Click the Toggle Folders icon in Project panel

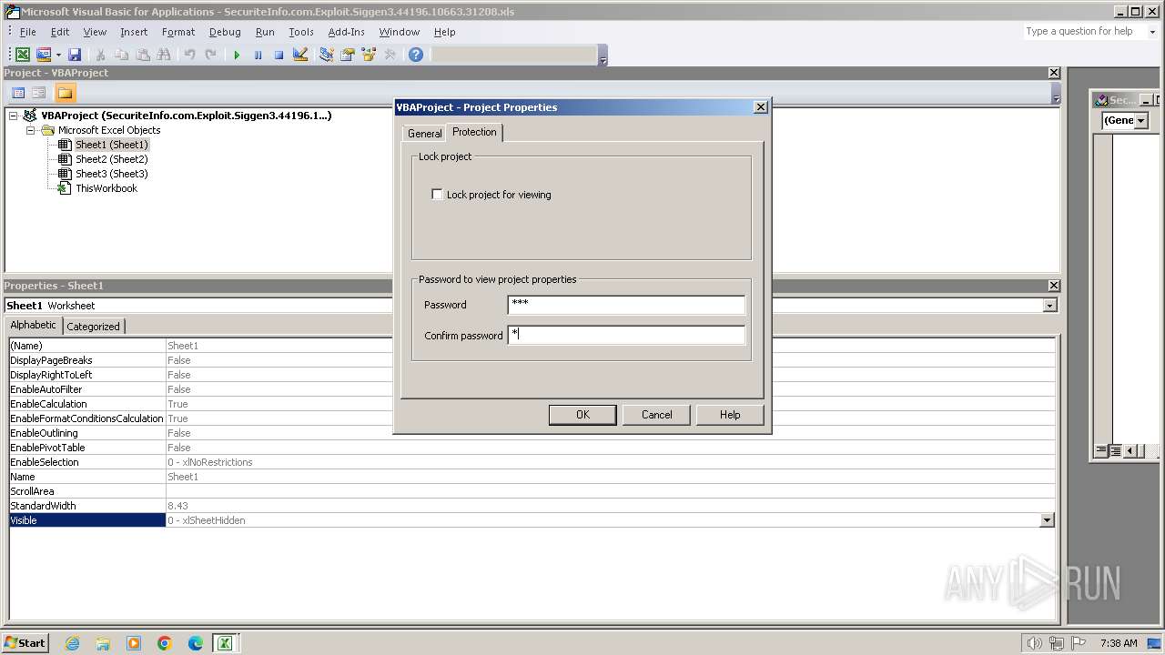[x=65, y=93]
